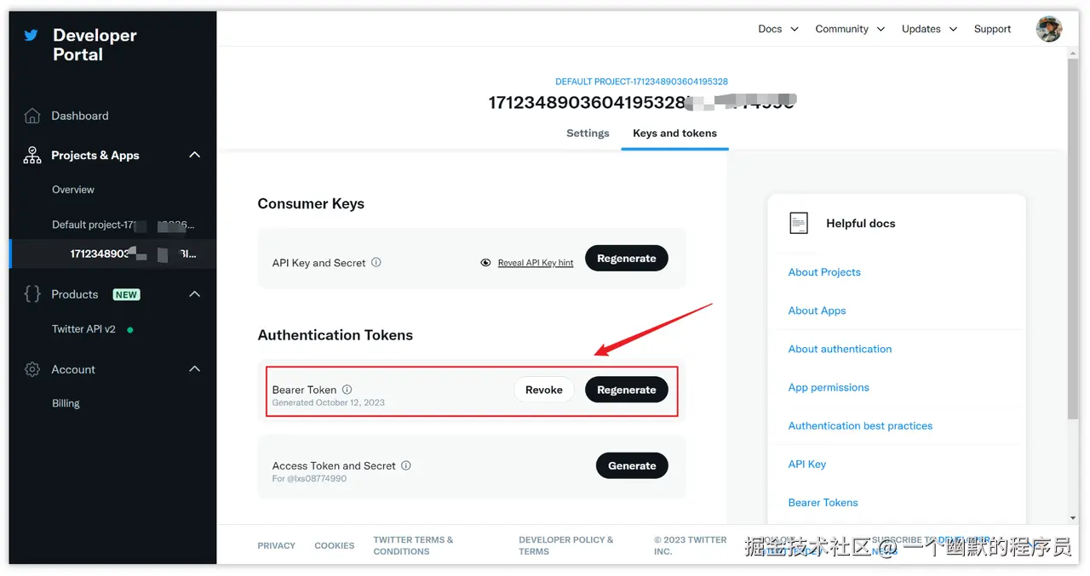Open the Support link
1090x576 pixels.
(x=992, y=29)
